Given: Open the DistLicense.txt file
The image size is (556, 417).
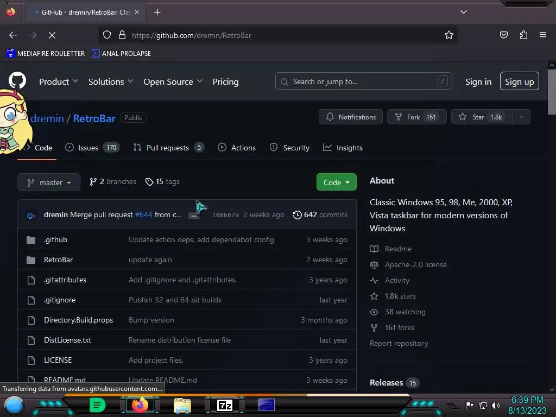Looking at the screenshot, I should coord(67,340).
